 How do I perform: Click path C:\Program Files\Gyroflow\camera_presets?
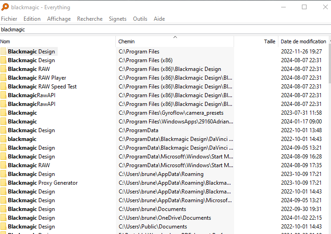pos(171,113)
